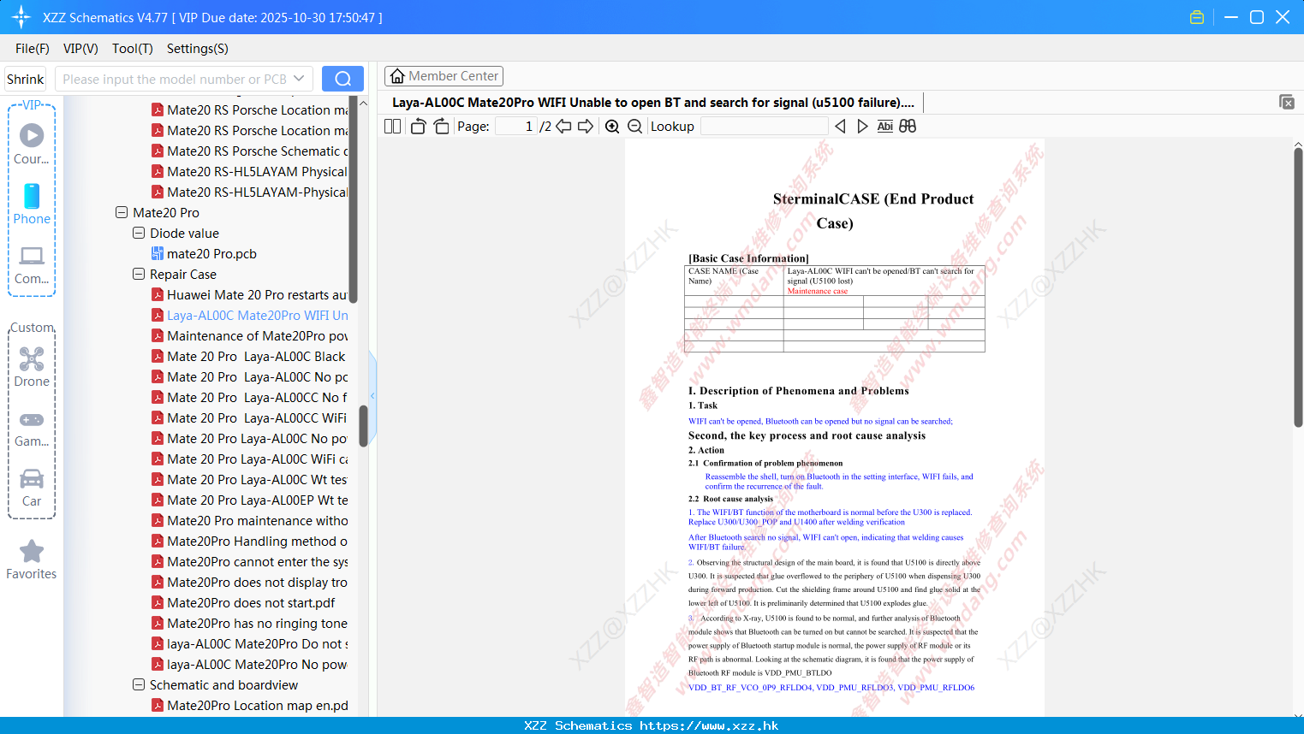Open Mate 20 Pro Laya-AL00CC WiFi PDF
This screenshot has height=734, width=1304.
[249, 417]
